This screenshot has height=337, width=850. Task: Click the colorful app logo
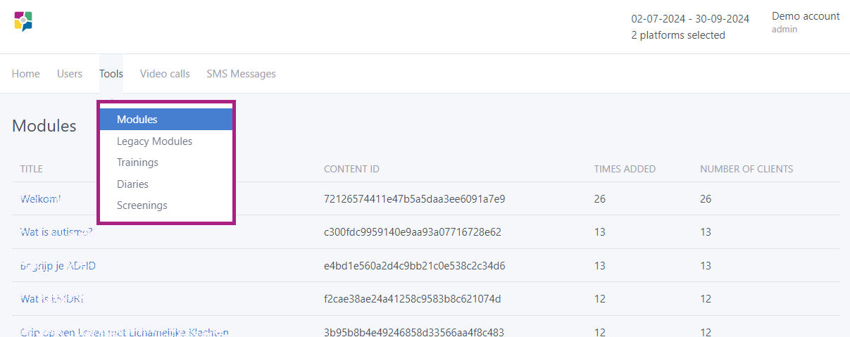coord(23,22)
